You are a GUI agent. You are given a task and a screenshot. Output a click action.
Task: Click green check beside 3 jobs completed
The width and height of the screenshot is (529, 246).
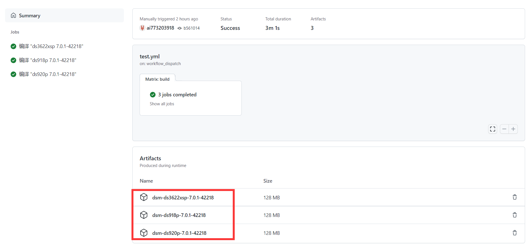[153, 95]
